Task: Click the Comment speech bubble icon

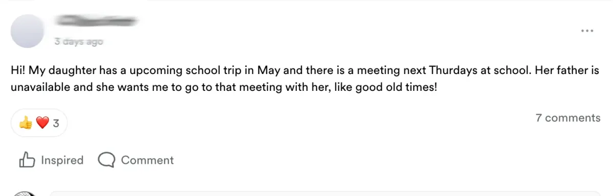Action: (x=106, y=160)
